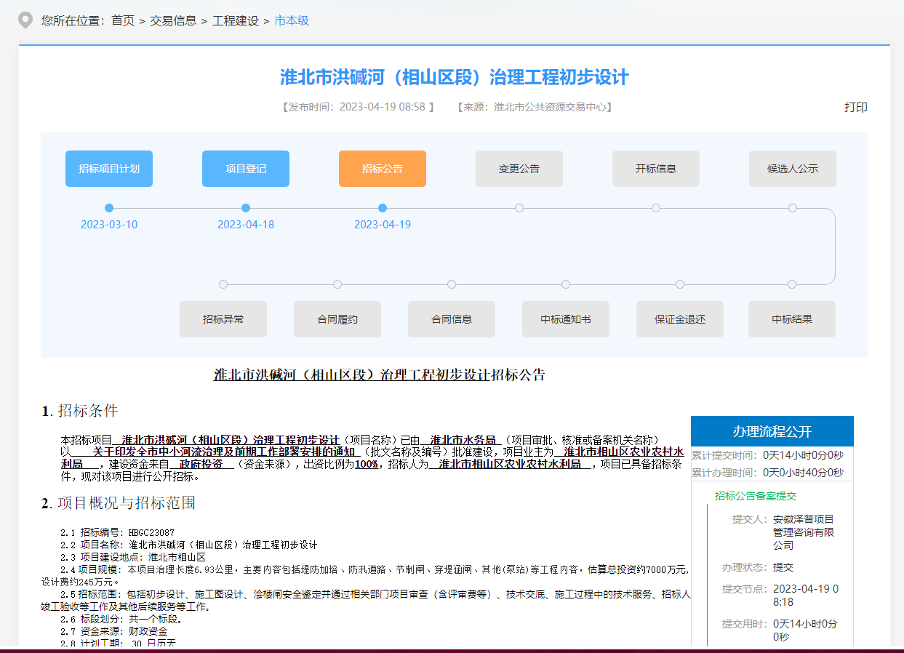
Task: Click the timeline dot above 2023-03-10
Action: 109,208
